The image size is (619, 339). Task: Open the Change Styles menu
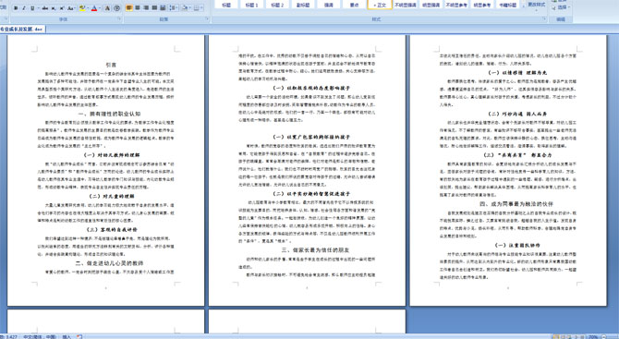pos(537,6)
